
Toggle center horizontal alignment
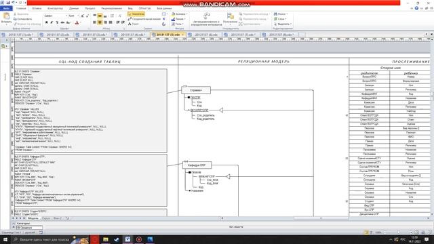tap(100, 22)
